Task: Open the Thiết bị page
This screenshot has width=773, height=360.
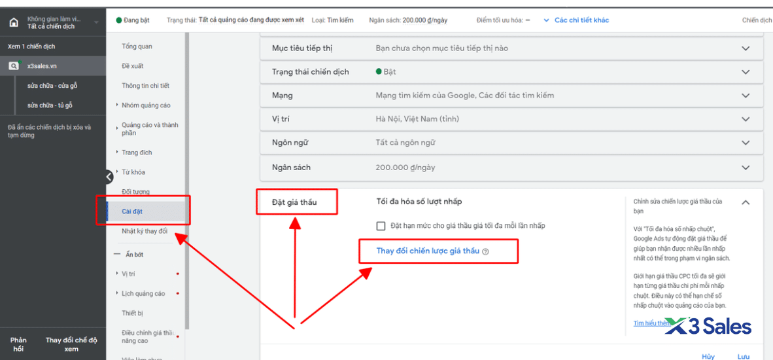Action: click(x=132, y=313)
